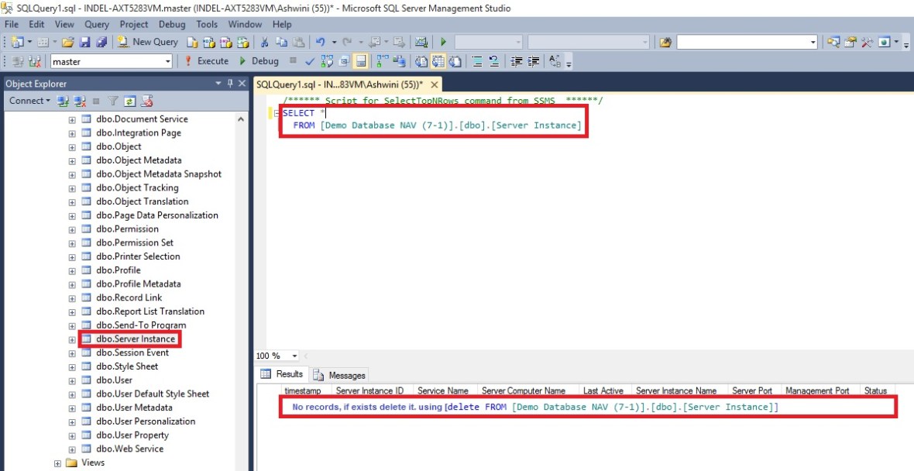This screenshot has height=471, width=914.
Task: Pin the Object Explorer panel
Action: click(229, 84)
